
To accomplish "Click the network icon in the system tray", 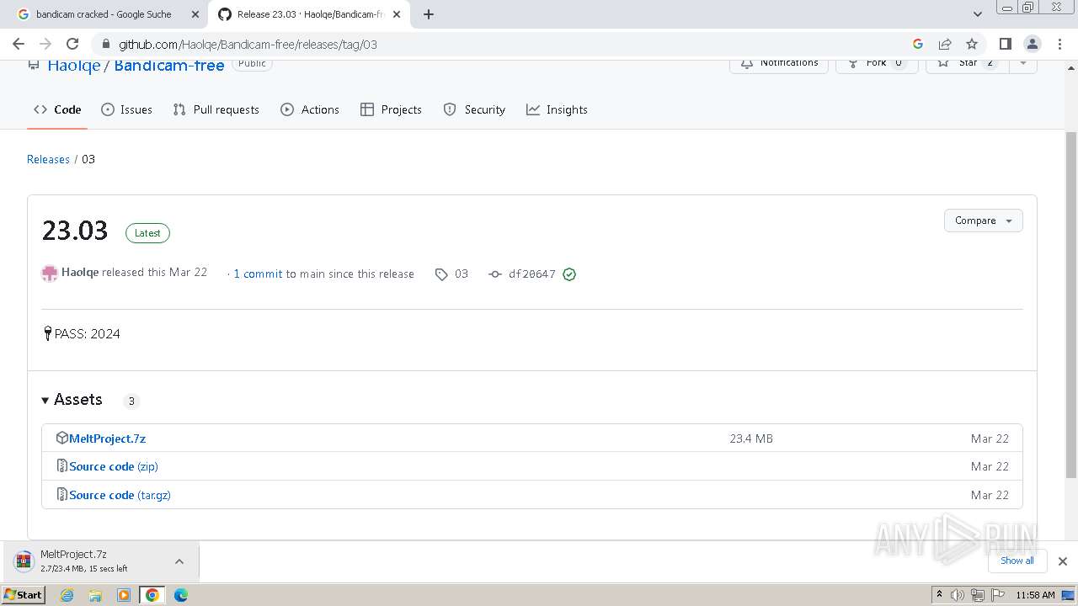I will [977, 595].
